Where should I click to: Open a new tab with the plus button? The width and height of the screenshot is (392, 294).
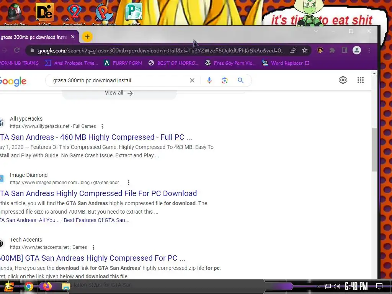(87, 37)
